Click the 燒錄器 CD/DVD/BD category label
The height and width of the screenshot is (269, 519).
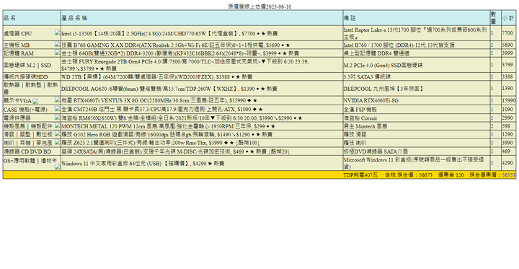[27, 151]
